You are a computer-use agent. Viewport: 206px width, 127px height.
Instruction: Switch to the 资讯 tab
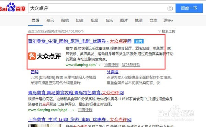50,20
